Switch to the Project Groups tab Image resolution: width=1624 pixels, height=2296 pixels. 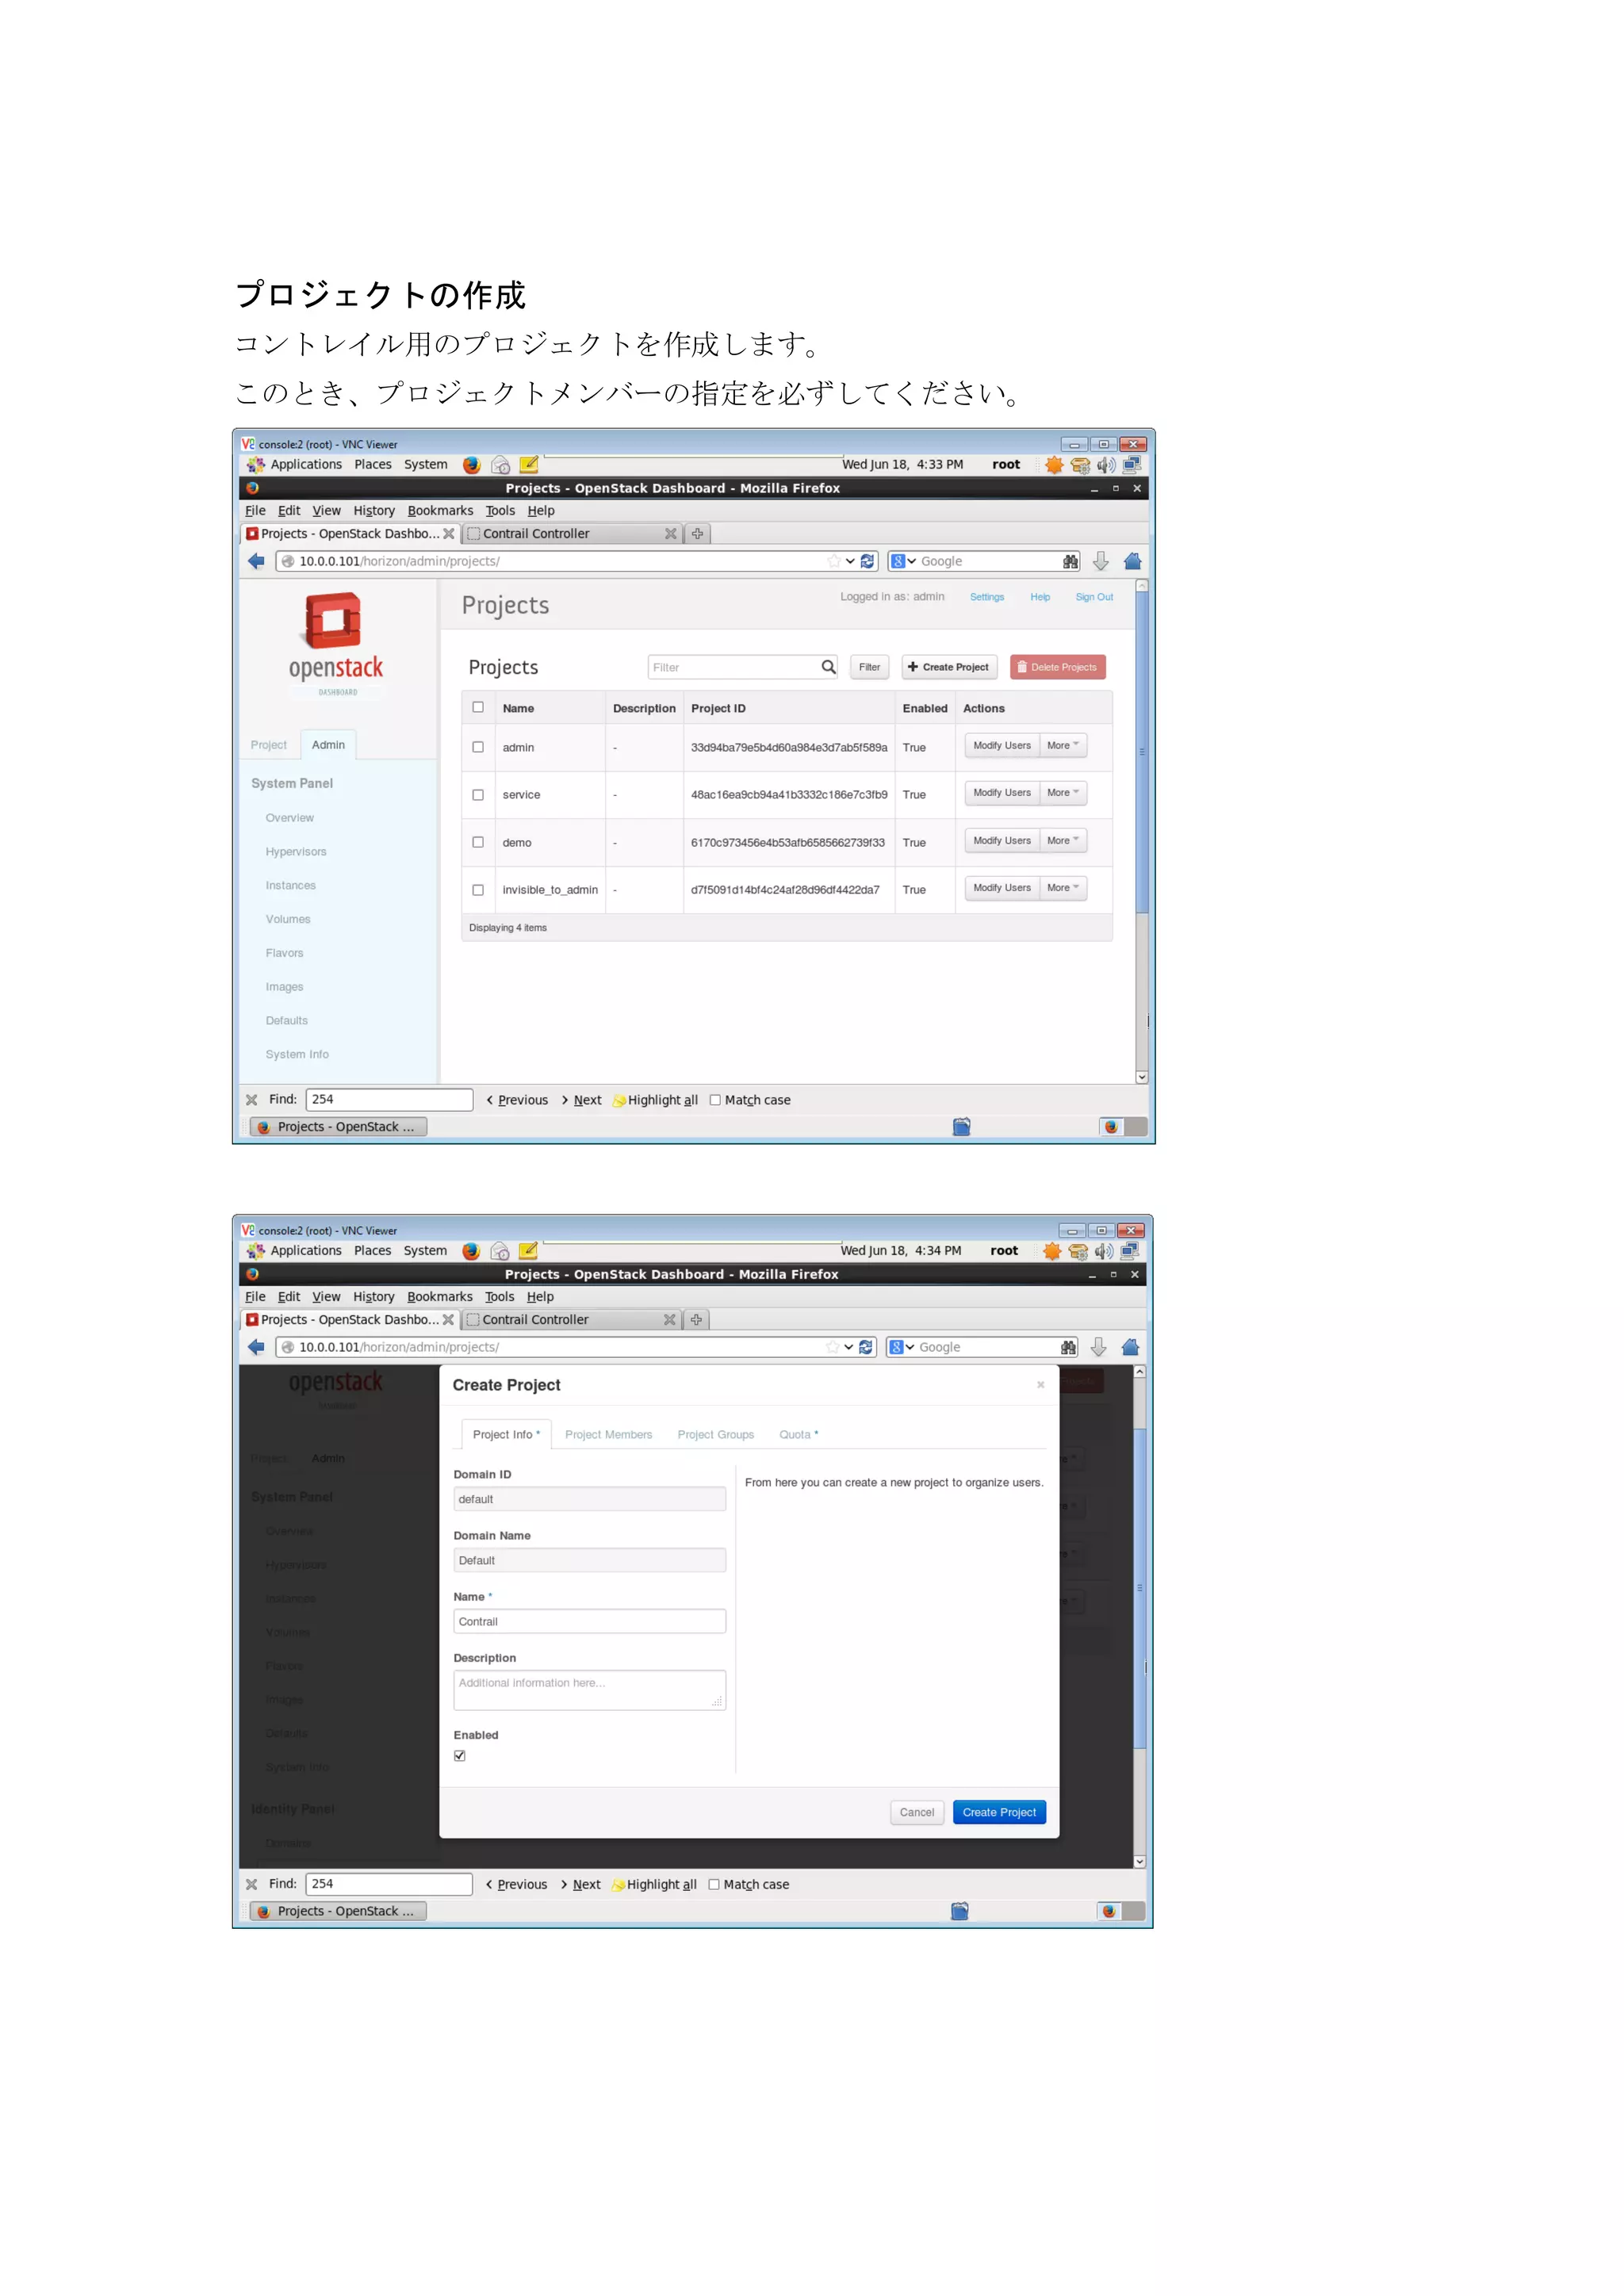[716, 1435]
